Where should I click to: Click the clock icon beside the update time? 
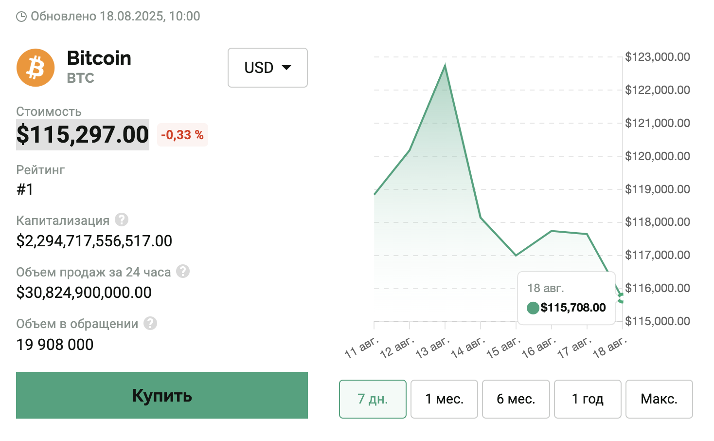[x=21, y=17]
